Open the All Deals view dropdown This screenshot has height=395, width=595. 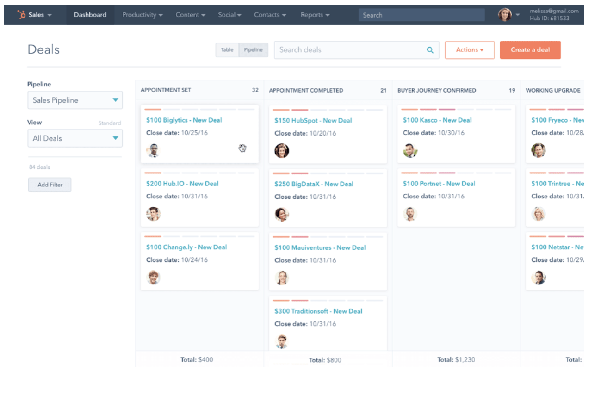[x=75, y=138]
